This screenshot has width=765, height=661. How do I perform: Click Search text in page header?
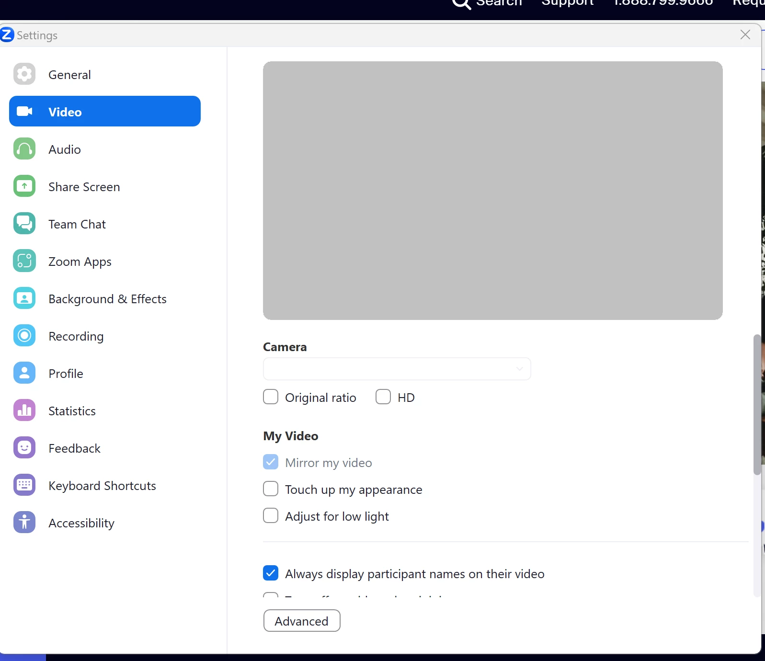(x=499, y=2)
